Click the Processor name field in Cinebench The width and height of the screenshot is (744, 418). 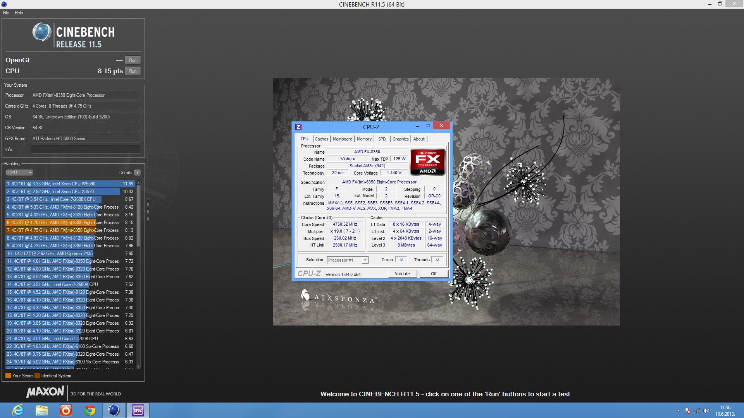point(85,95)
